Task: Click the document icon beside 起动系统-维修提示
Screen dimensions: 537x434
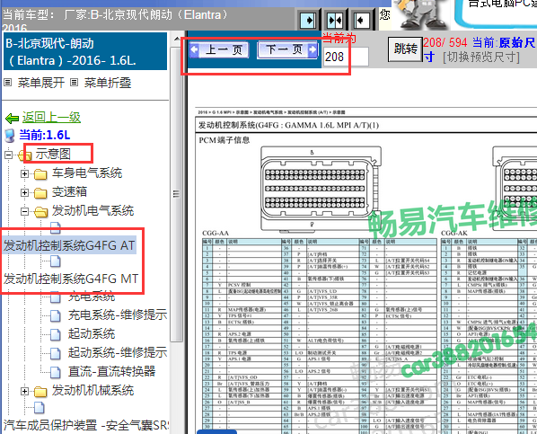Action: pos(56,353)
